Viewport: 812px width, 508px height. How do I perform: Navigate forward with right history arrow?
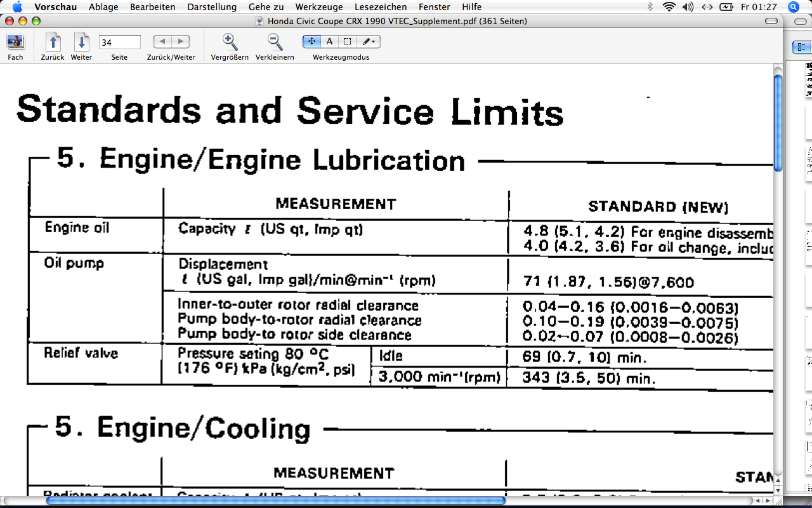pos(181,42)
